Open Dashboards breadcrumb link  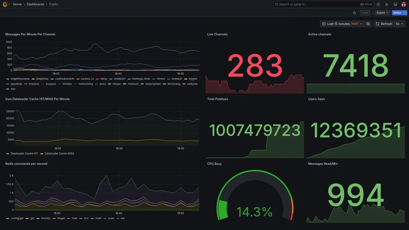(35, 4)
